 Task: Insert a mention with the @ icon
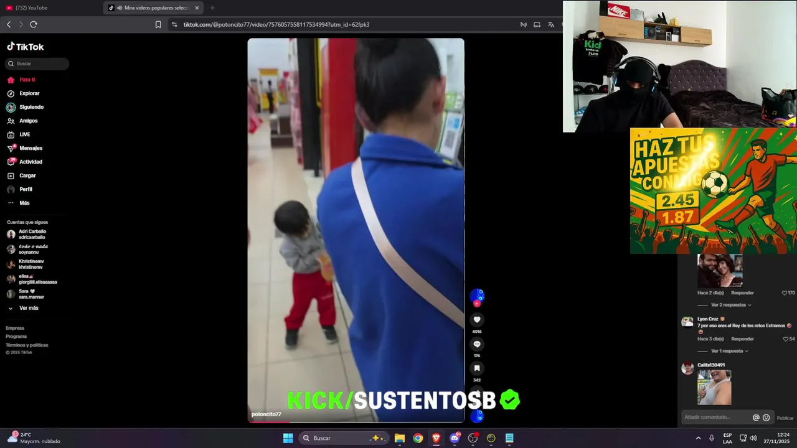[756, 418]
